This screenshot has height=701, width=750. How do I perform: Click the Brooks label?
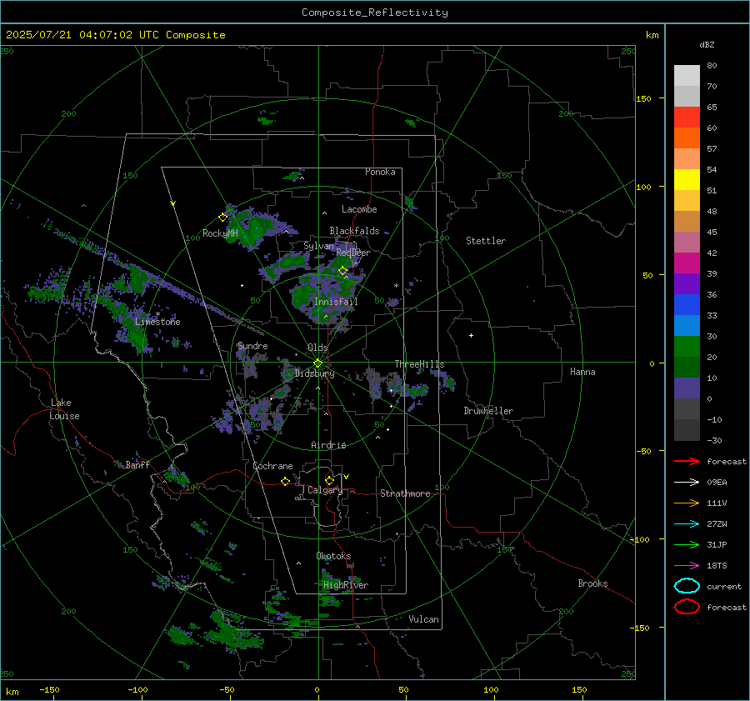pos(592,583)
